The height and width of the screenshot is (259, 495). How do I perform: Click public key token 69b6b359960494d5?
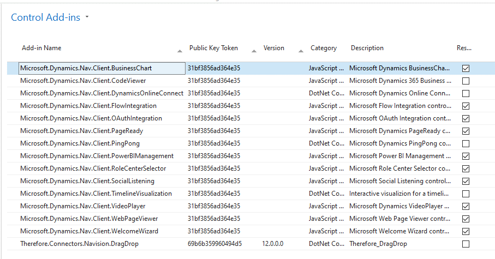214,244
